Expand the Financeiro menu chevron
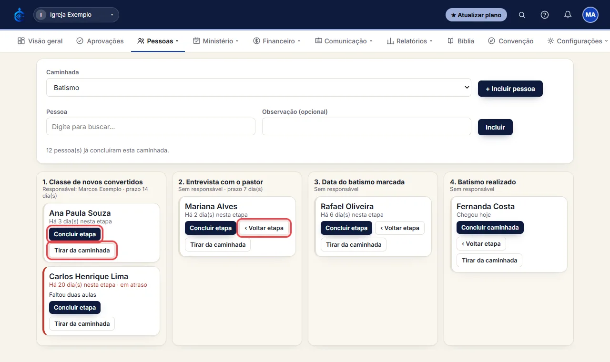Image resolution: width=610 pixels, height=362 pixels. pos(299,41)
